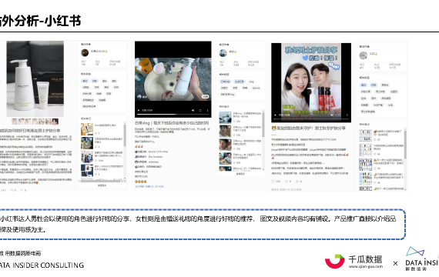Click vertical scrollbar of couple skincare related notes
The width and height of the screenshot is (439, 277).
[x=405, y=145]
